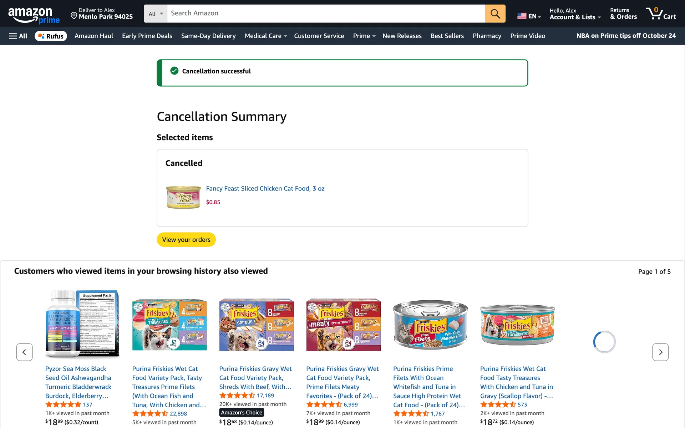
Task: Launch the Rufus assistant
Action: pos(51,36)
